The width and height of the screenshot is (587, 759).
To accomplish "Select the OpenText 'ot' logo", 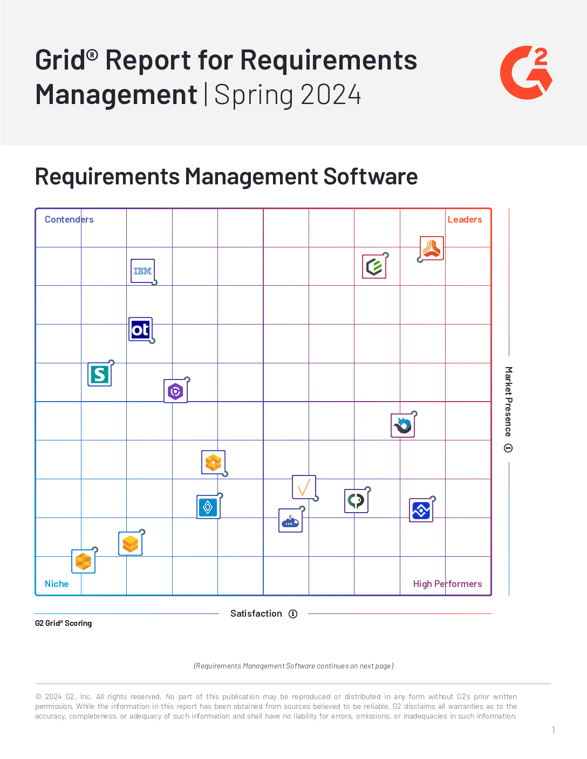I will [140, 329].
